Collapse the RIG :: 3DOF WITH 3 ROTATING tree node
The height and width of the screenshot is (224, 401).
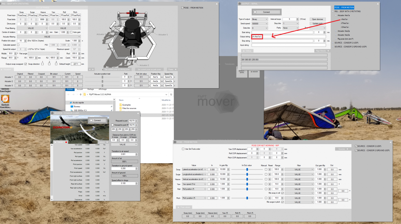[333, 12]
